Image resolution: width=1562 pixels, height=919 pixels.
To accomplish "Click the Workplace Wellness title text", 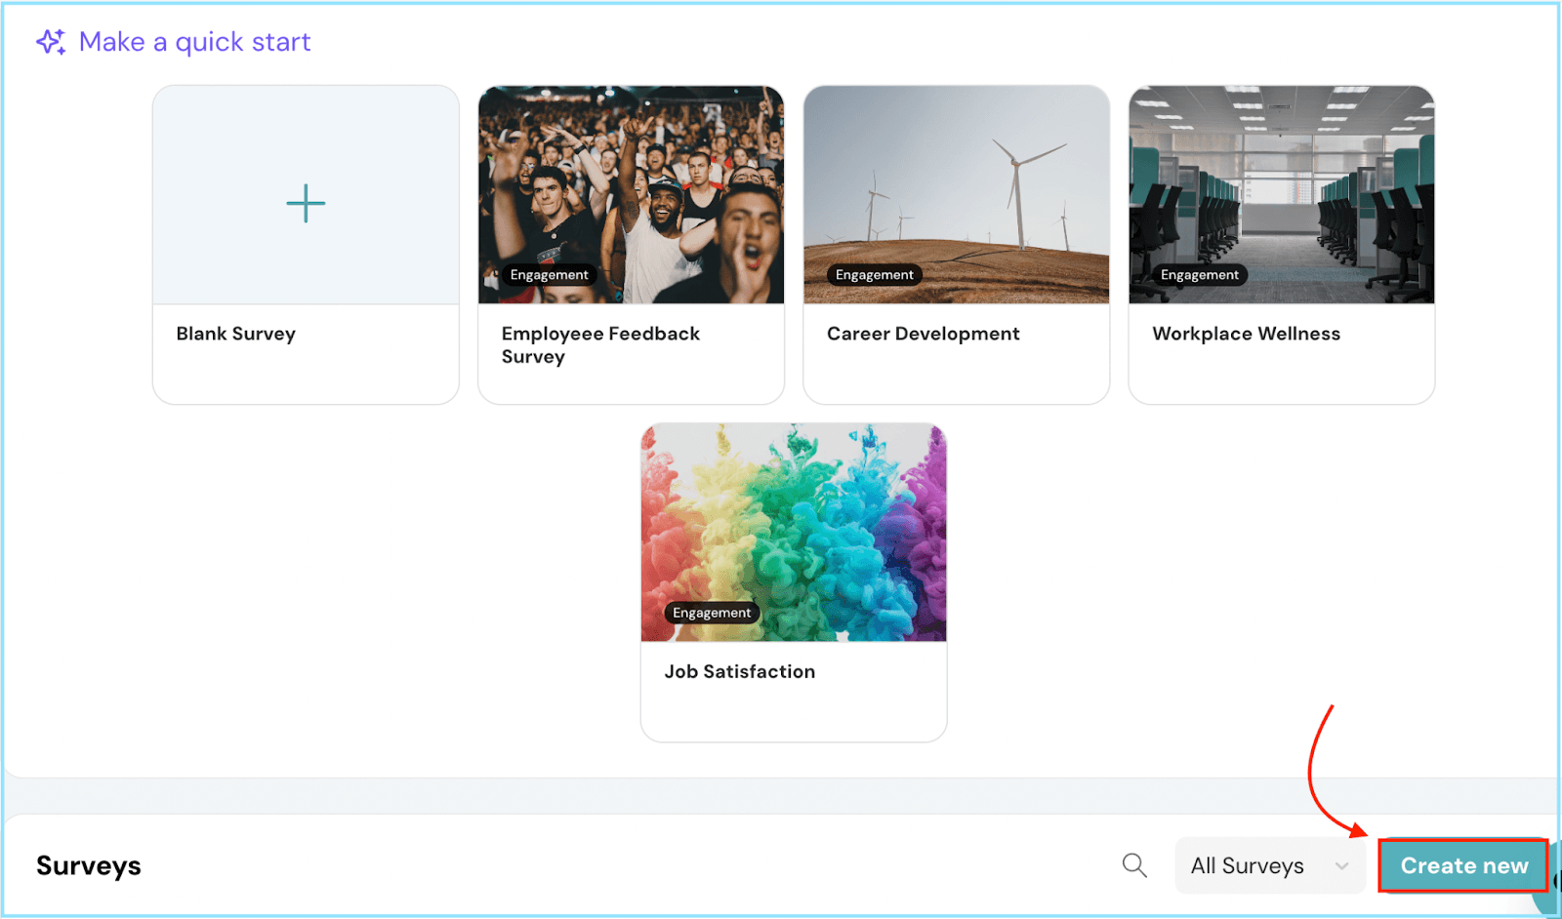I will pos(1246,334).
